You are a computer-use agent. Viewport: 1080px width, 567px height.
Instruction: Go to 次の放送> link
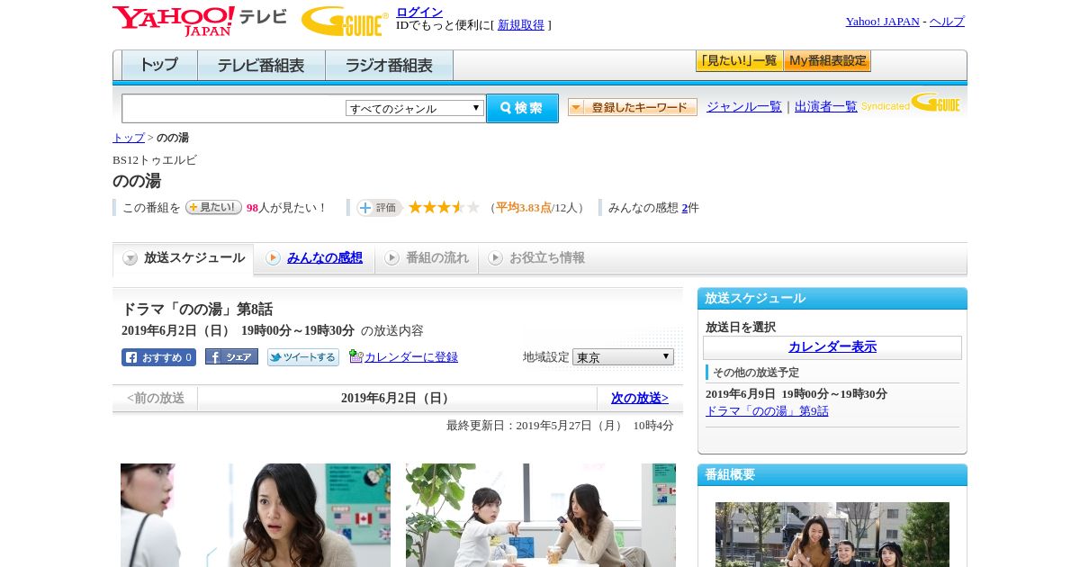pyautogui.click(x=640, y=398)
